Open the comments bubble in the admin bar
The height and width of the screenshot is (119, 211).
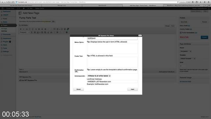click(x=24, y=8)
